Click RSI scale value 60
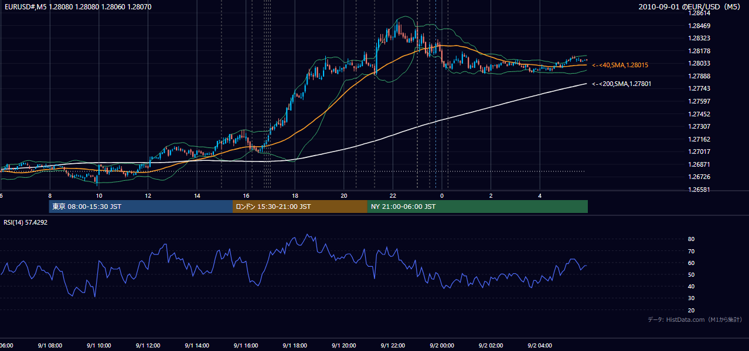This screenshot has width=749, height=351. pos(691,263)
